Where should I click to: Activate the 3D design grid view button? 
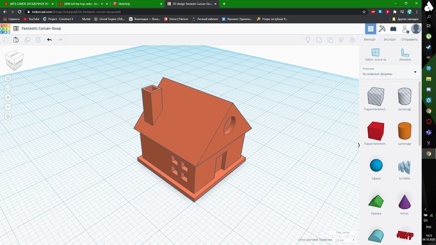(370, 29)
